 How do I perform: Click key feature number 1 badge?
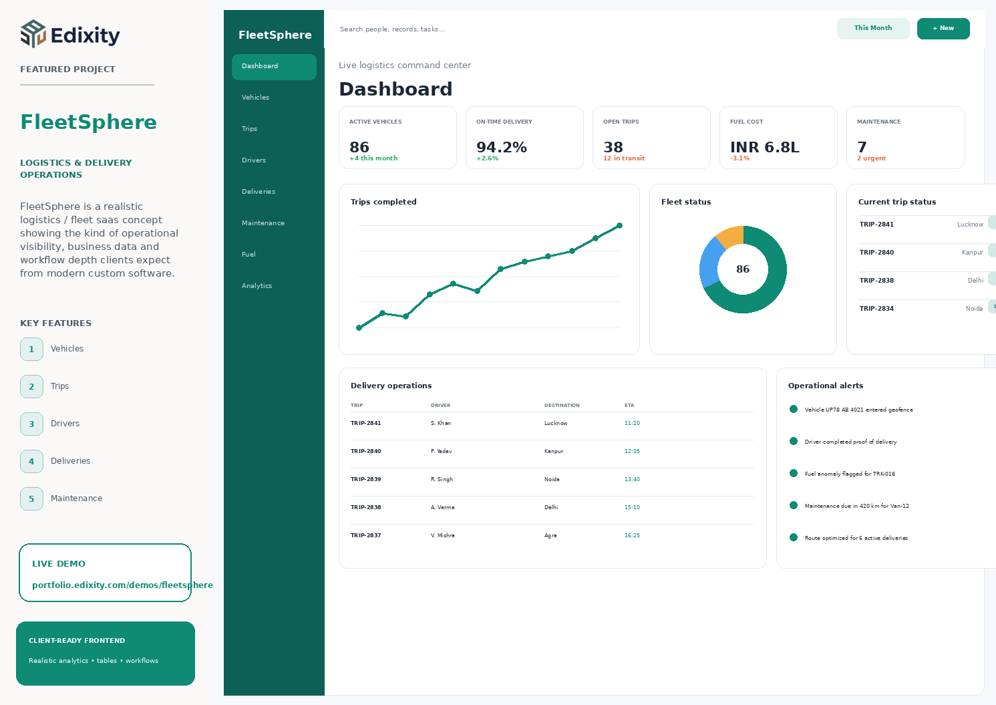(31, 349)
